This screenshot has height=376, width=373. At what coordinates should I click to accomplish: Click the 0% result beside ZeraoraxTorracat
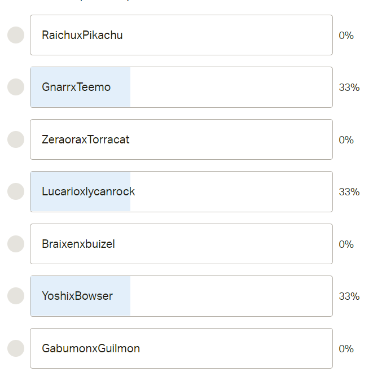point(346,140)
